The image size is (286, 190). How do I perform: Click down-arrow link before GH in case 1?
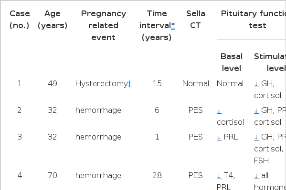pyautogui.click(x=256, y=84)
